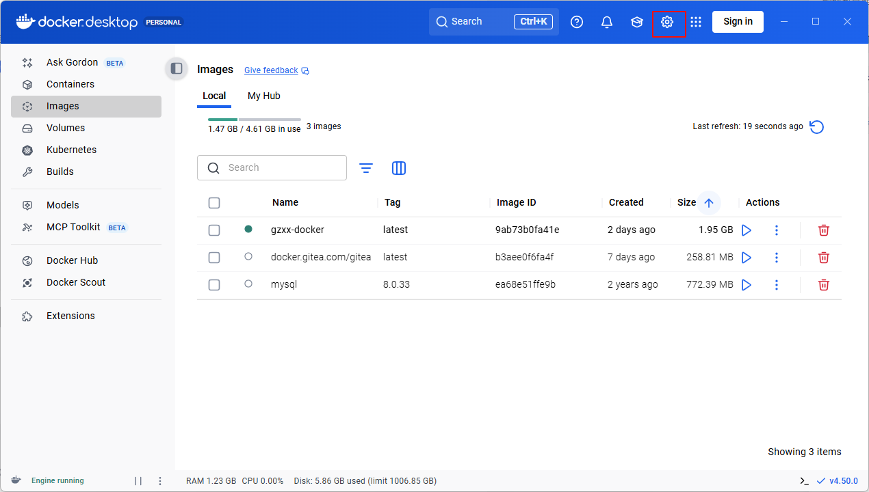
Task: Delete the gzxx-docker image
Action: [x=824, y=230]
